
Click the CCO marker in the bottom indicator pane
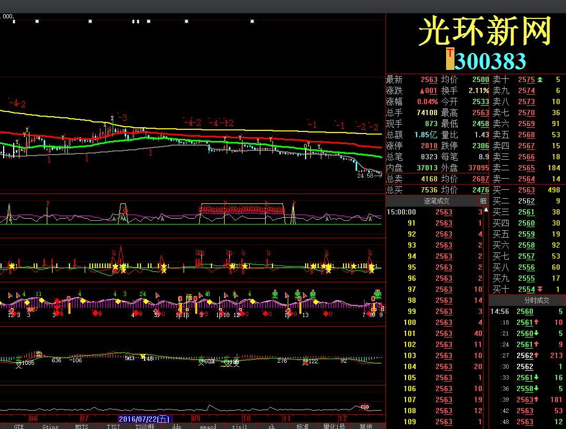click(365, 406)
